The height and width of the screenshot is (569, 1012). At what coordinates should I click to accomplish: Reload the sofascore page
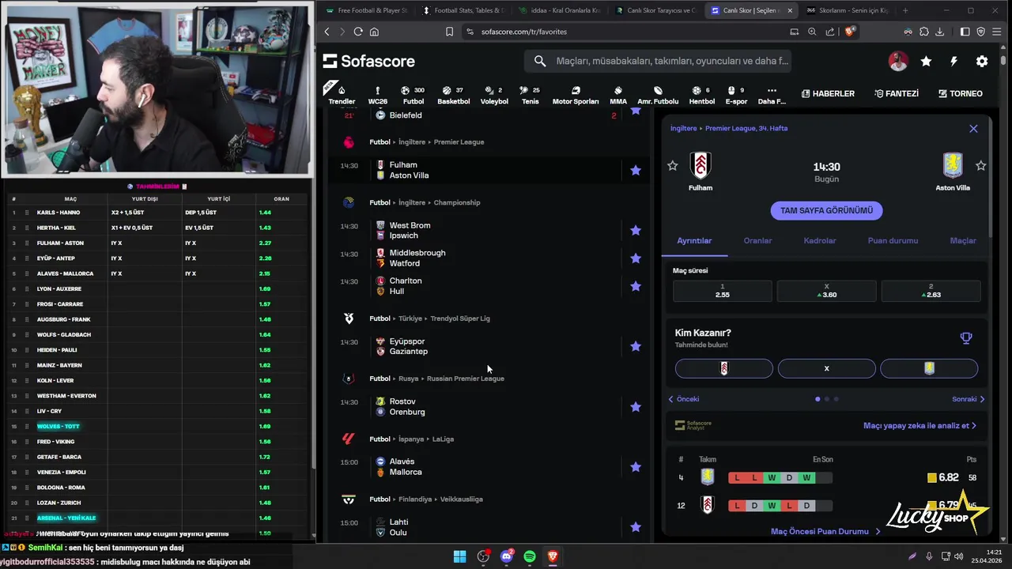pyautogui.click(x=358, y=32)
